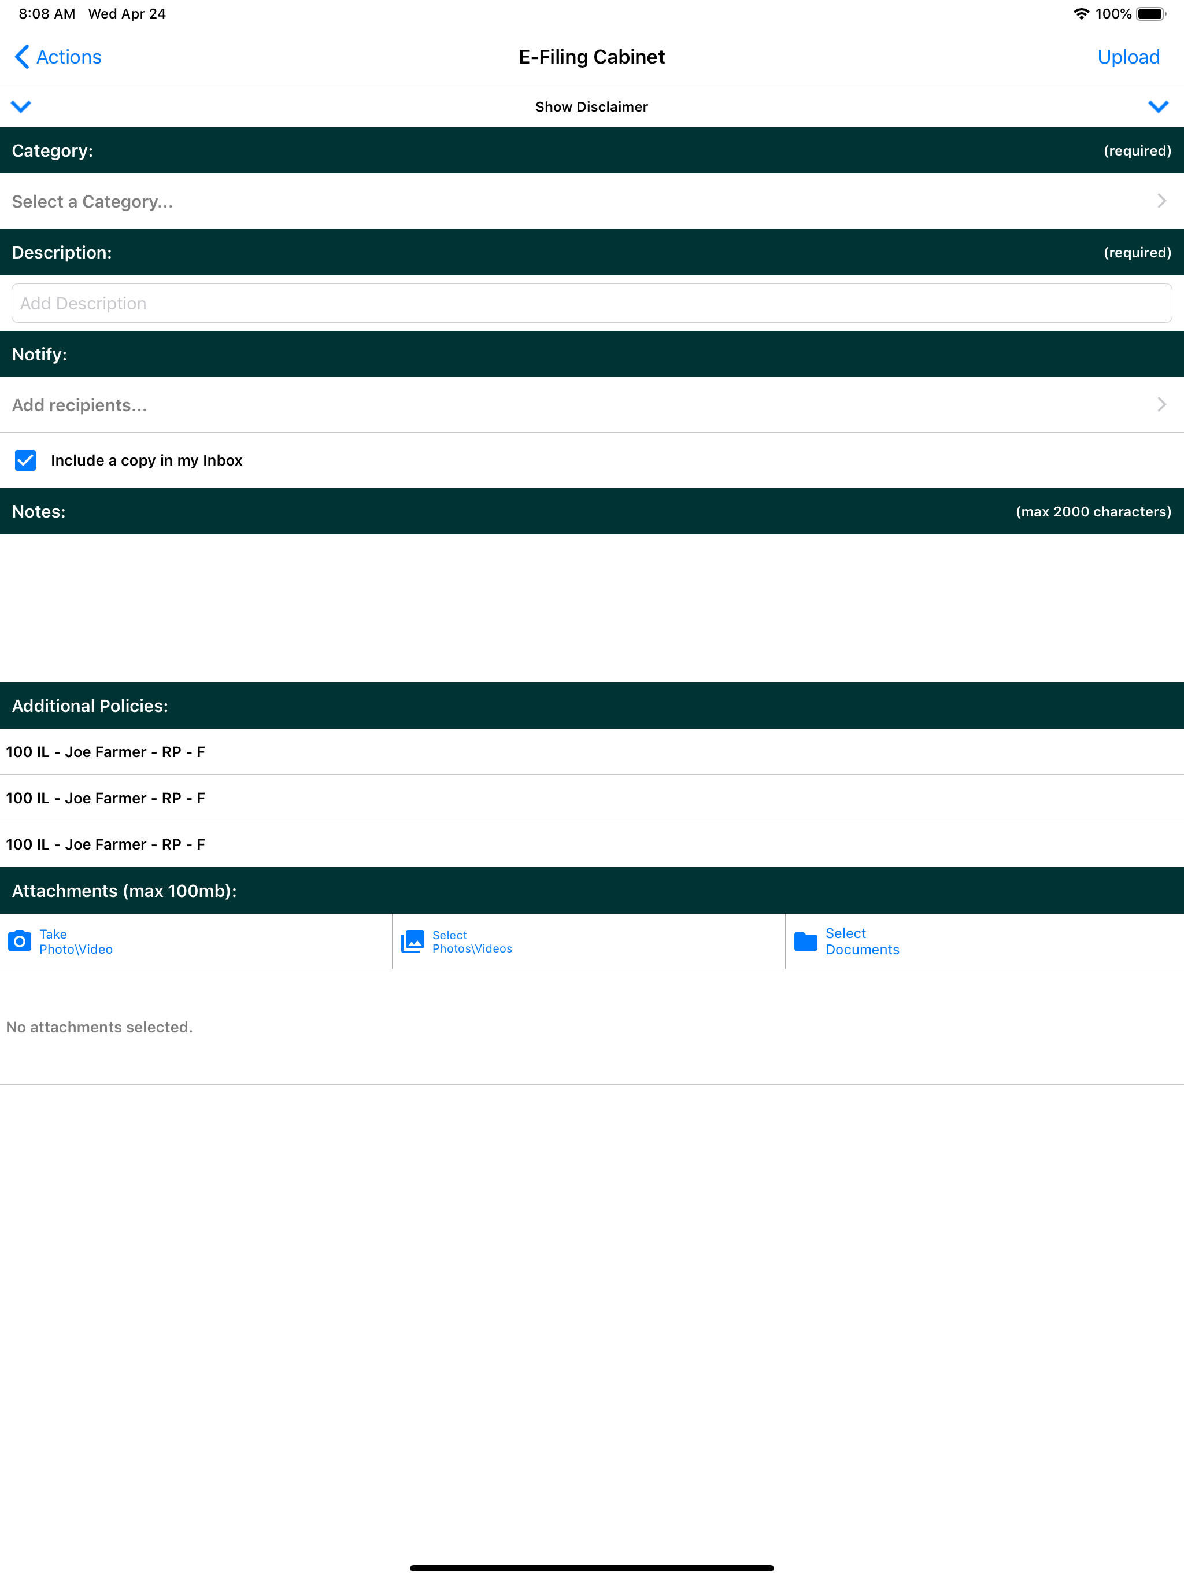This screenshot has height=1580, width=1184.
Task: Expand disclaimer using right chevron
Action: [1157, 106]
